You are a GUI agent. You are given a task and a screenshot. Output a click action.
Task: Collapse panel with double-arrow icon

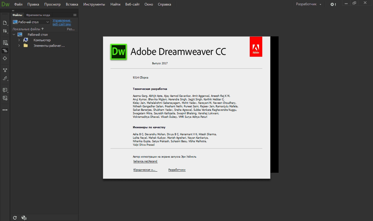(x=13, y=10)
